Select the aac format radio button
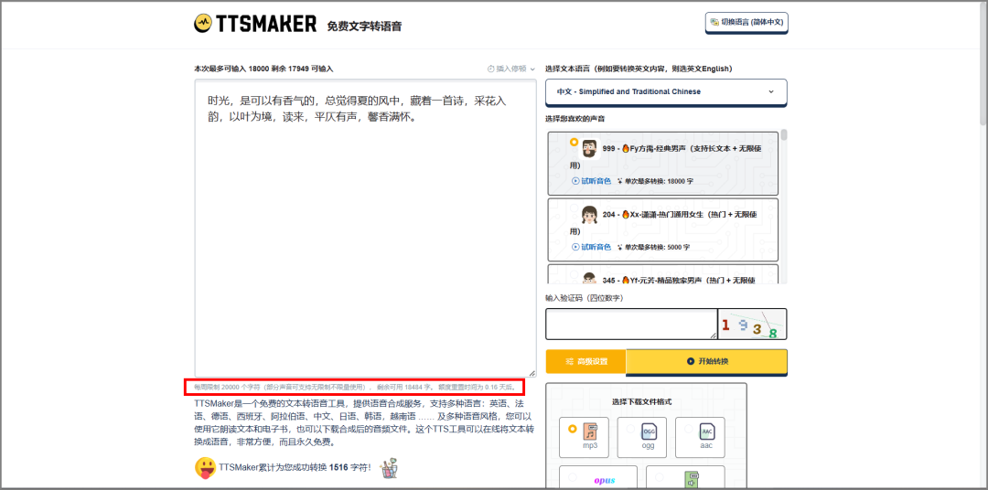The height and width of the screenshot is (490, 988). point(689,429)
